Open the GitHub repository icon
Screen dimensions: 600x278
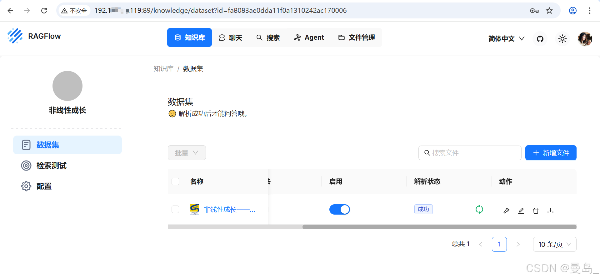[x=540, y=39]
